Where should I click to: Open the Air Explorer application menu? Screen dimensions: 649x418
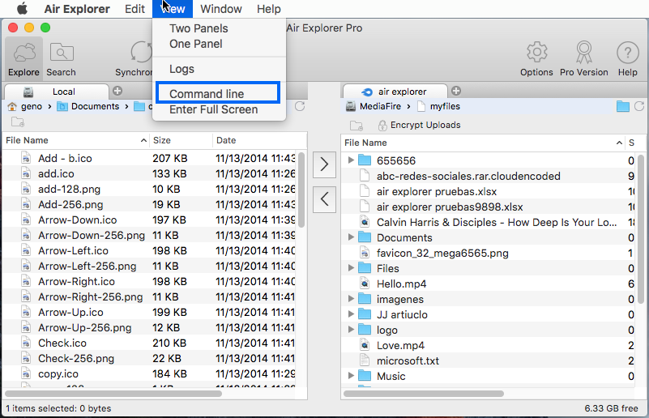[x=77, y=9]
